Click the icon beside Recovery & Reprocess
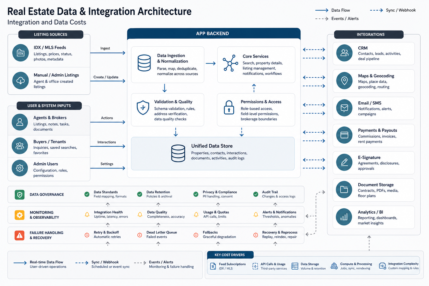429x286 pixels. click(x=256, y=235)
